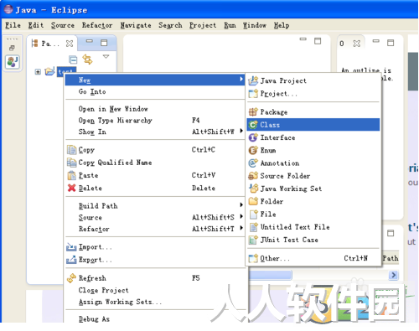The width and height of the screenshot is (419, 331).
Task: Click the Paste clipboard icon
Action: (72, 175)
